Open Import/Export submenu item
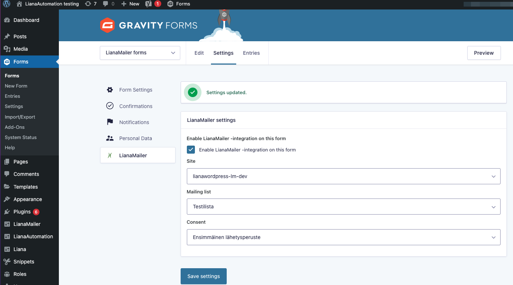The image size is (513, 285). (20, 117)
